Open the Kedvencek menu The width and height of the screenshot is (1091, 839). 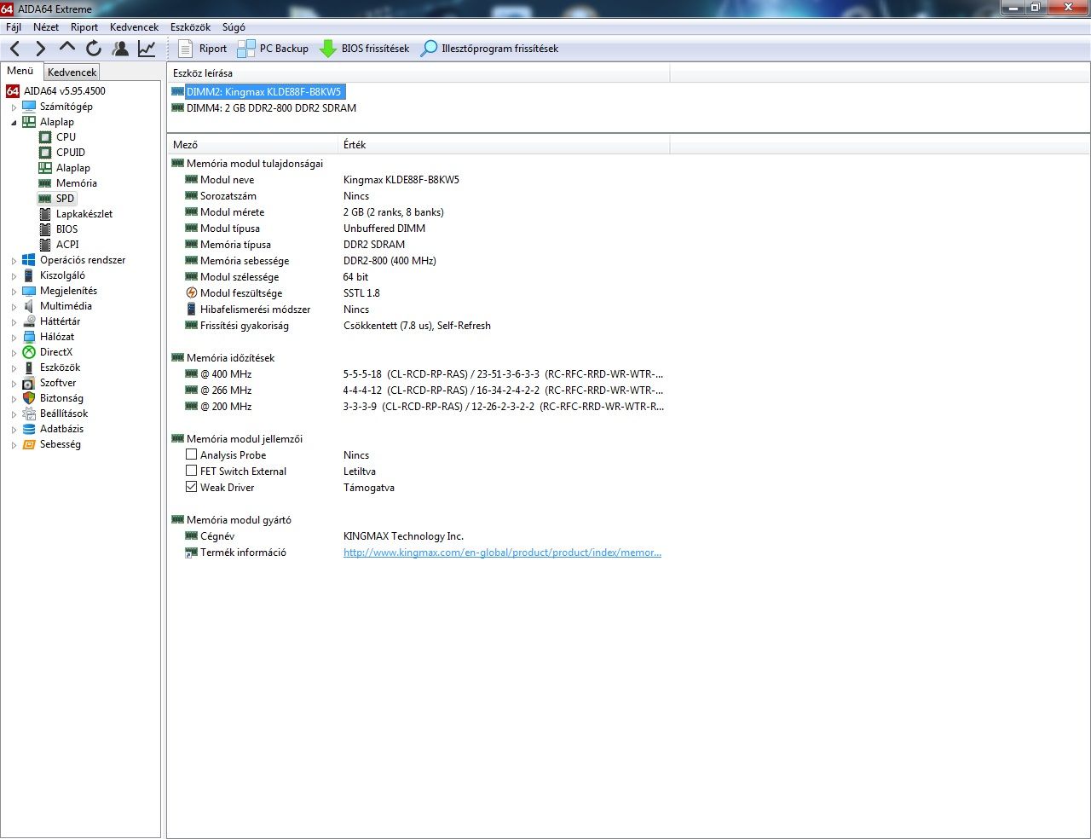tap(134, 26)
